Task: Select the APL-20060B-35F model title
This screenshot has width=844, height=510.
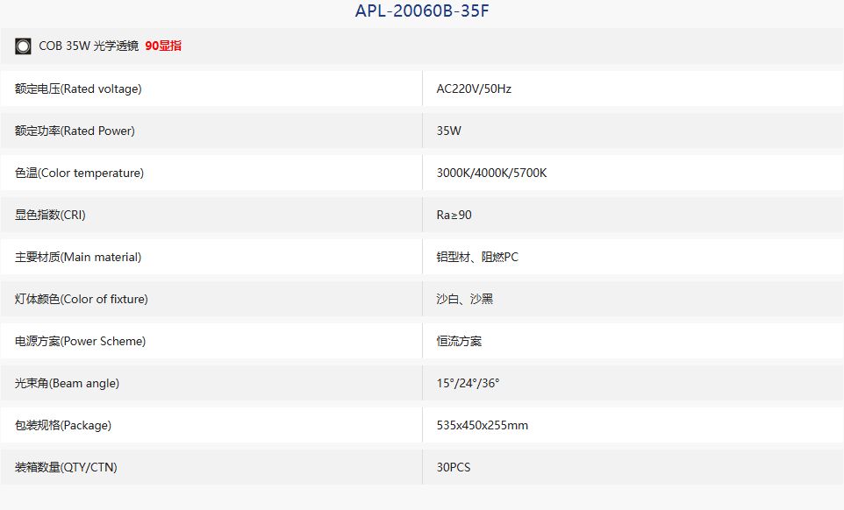Action: [422, 11]
